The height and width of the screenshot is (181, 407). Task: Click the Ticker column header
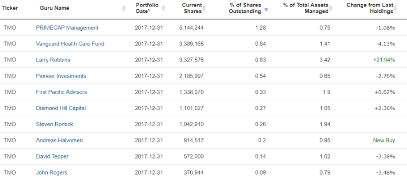tap(10, 8)
